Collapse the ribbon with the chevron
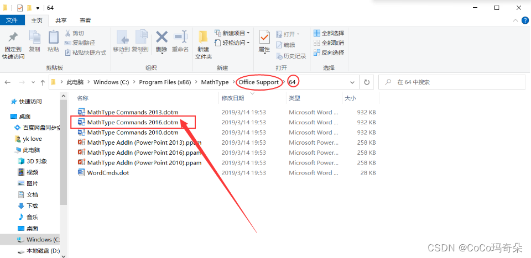Viewport: 531px width, 258px height. click(x=516, y=20)
